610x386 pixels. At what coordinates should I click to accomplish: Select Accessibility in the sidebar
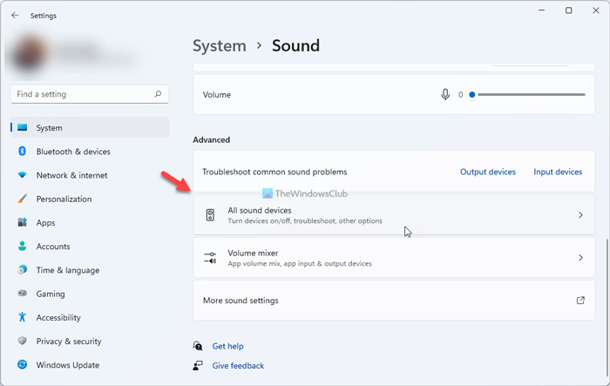(x=58, y=318)
